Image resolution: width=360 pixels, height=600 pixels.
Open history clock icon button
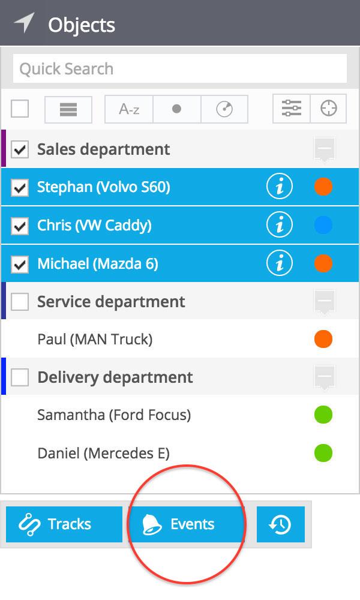click(280, 524)
